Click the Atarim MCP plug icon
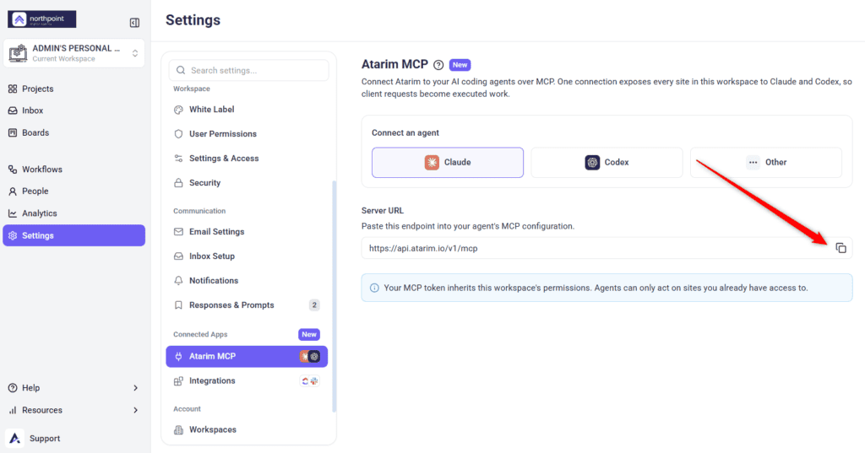 [x=179, y=357]
